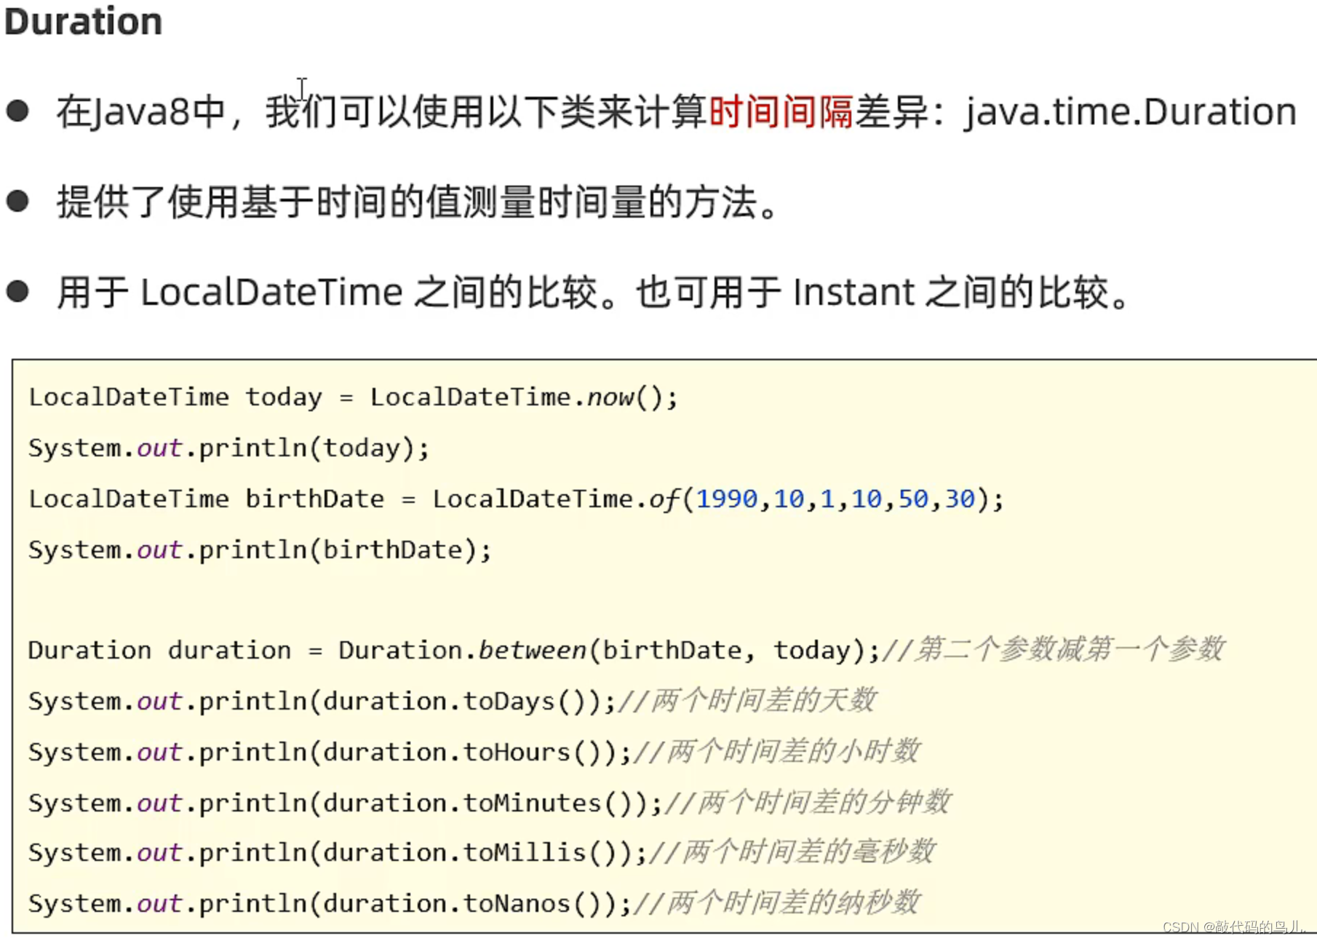Click the duration.toDays() line

320,700
